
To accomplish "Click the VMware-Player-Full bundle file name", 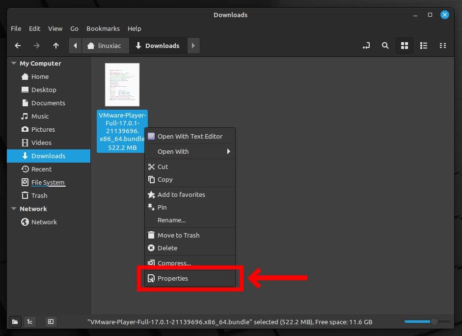I will (122, 127).
